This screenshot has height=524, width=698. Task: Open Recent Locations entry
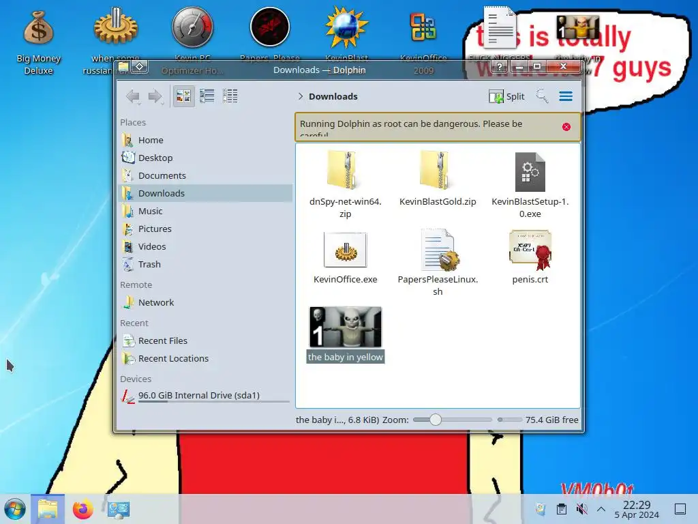(x=205, y=359)
